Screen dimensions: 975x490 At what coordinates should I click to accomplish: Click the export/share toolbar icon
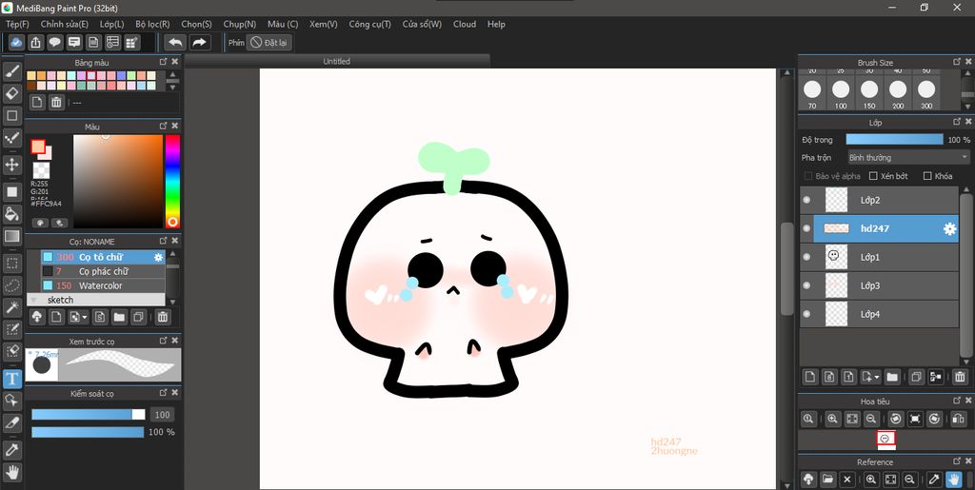point(36,42)
